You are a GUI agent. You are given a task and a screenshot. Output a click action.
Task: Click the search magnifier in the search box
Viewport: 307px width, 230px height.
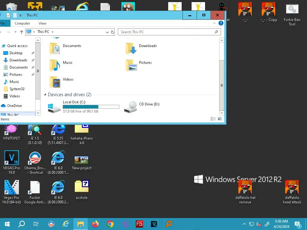[x=216, y=32]
